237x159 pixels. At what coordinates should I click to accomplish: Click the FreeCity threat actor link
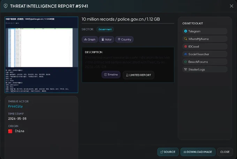coord(15,106)
